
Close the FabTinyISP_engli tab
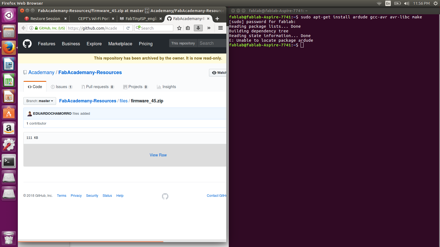click(161, 19)
